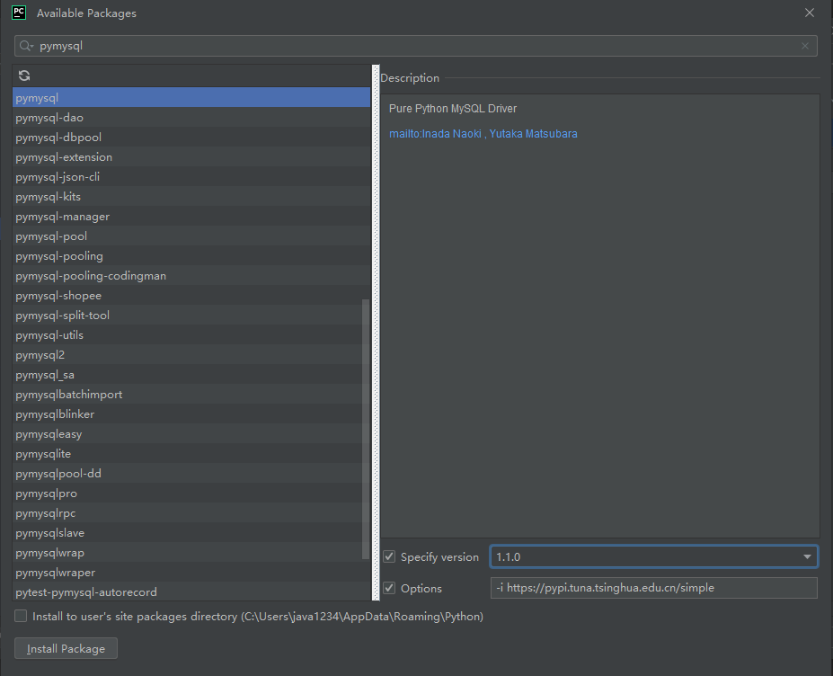833x676 pixels.
Task: Select the pymysql-dbpool package
Action: pos(58,138)
